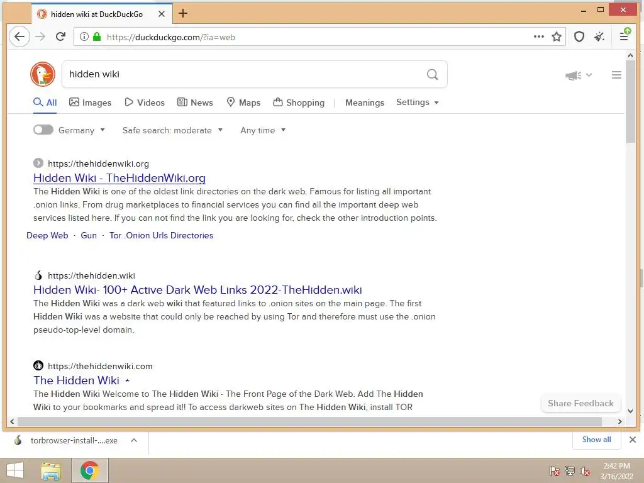Open File Explorer from the taskbar
The height and width of the screenshot is (483, 644).
pyautogui.click(x=51, y=470)
